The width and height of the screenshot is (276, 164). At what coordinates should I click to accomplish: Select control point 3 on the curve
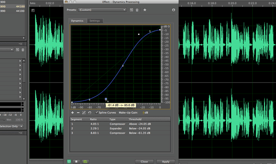pyautogui.click(x=89, y=100)
